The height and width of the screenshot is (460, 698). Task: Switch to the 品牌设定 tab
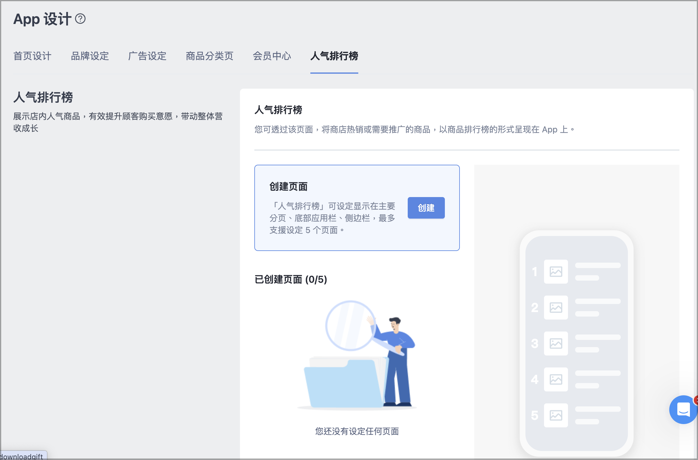90,56
